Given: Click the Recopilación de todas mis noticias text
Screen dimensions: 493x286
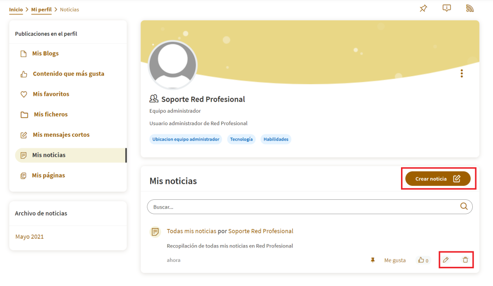Looking at the screenshot, I should click(230, 246).
